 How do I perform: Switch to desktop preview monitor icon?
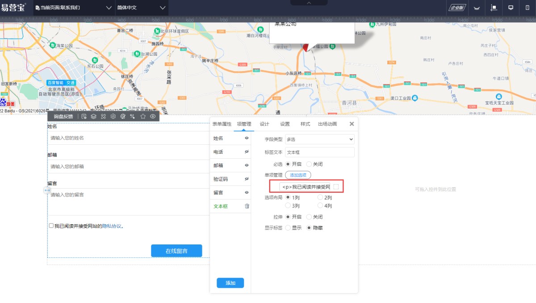click(511, 8)
